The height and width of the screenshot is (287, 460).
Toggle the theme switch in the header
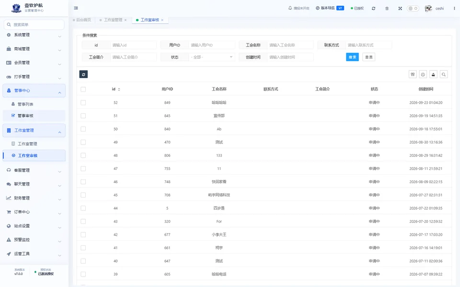[413, 9]
